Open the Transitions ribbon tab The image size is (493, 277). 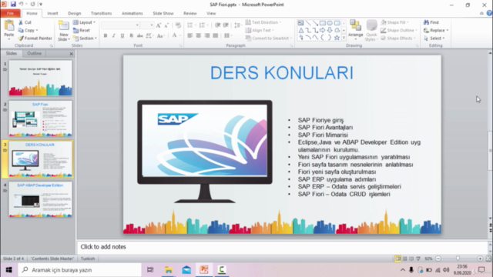click(101, 13)
